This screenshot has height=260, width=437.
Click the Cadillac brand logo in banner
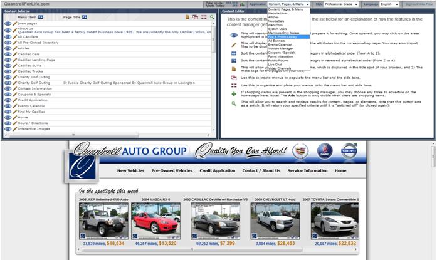300,151
